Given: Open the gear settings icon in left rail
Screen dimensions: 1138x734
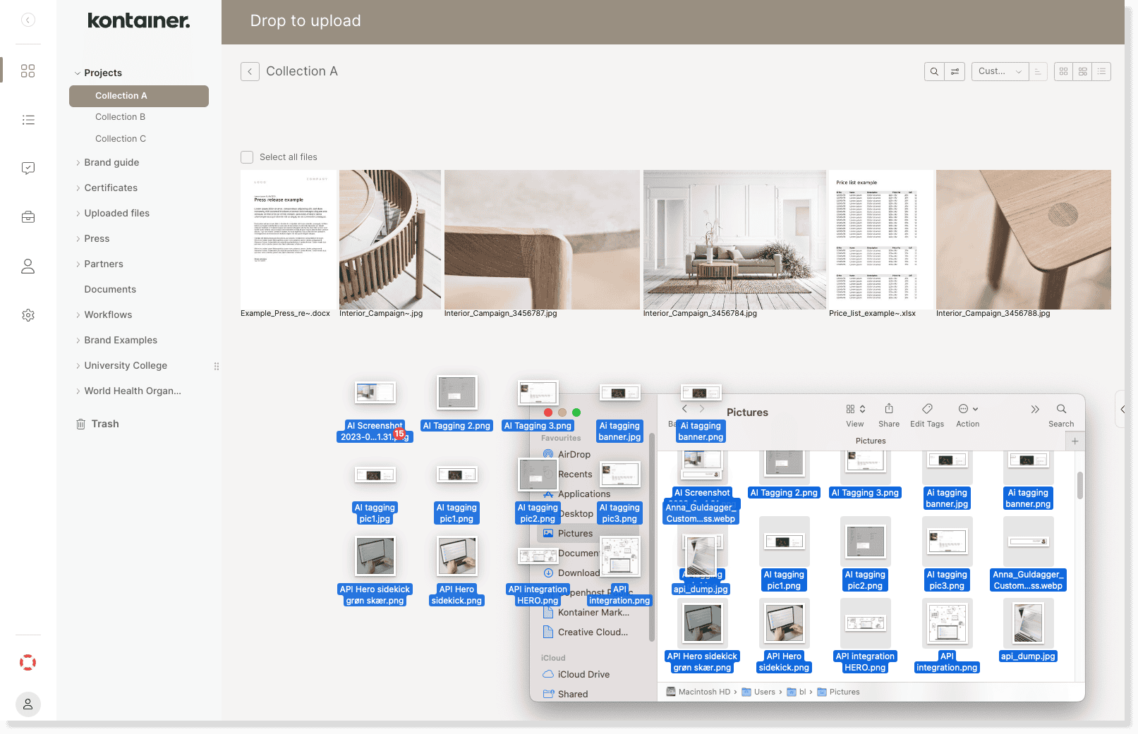Looking at the screenshot, I should tap(28, 315).
